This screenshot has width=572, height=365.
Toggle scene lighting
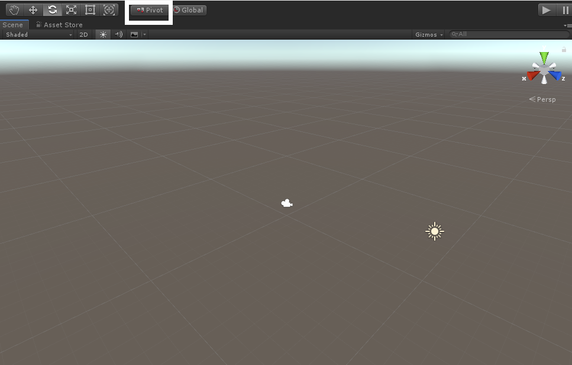(x=102, y=34)
